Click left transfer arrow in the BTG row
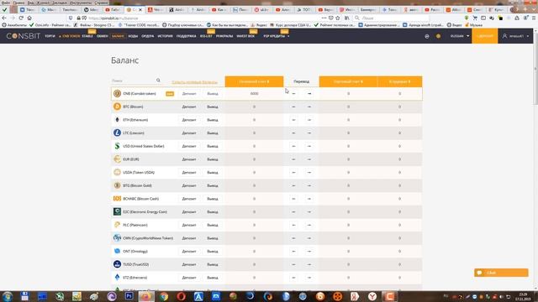Viewport: 538px width, 302px height. point(293,185)
